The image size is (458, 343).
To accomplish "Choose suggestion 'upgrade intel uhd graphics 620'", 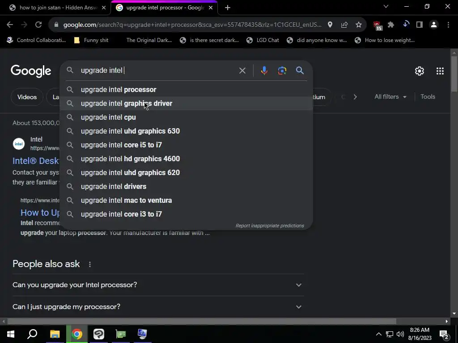I will point(187,173).
